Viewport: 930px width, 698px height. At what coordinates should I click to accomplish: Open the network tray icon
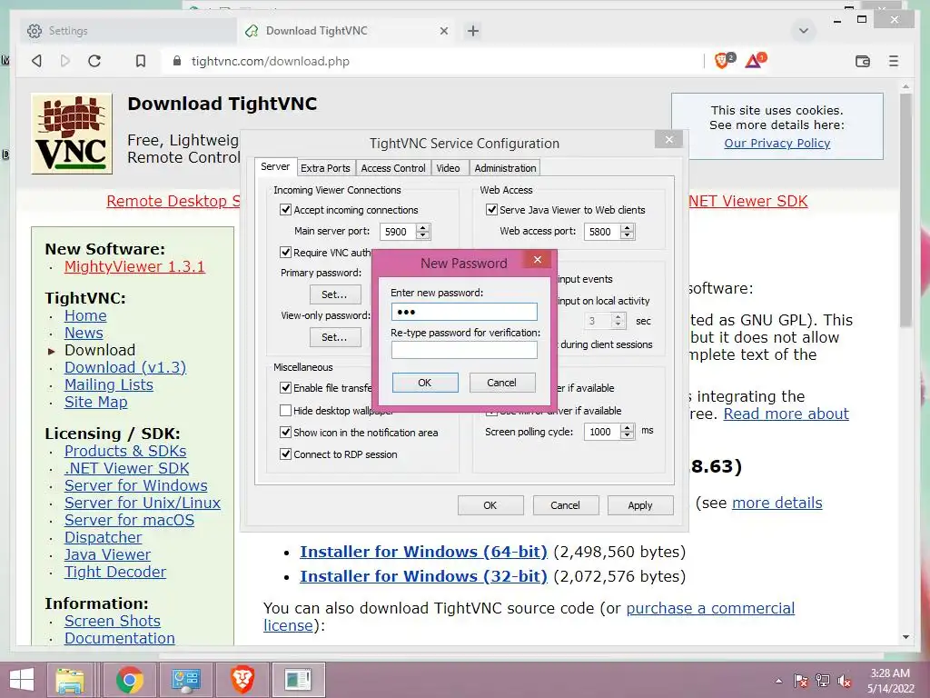coord(823,681)
